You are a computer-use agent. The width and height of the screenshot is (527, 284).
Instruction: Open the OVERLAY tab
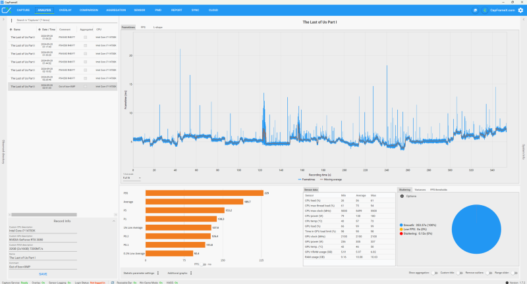(65, 10)
